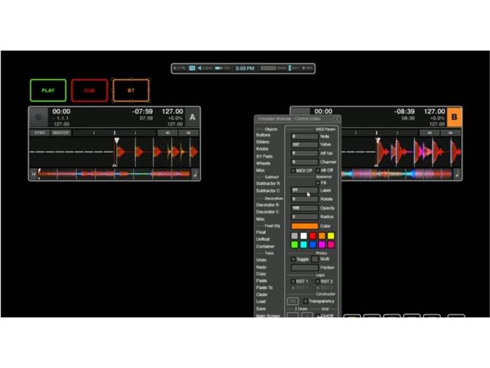Select Subtractor R
This screenshot has height=368, width=490.
coord(268,183)
